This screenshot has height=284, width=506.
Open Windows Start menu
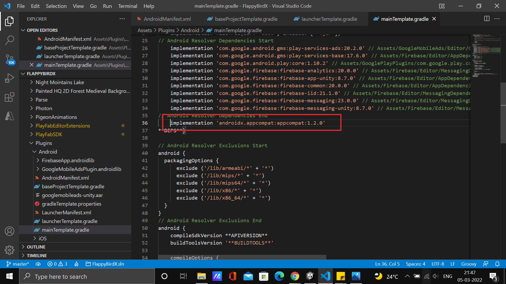click(9, 276)
